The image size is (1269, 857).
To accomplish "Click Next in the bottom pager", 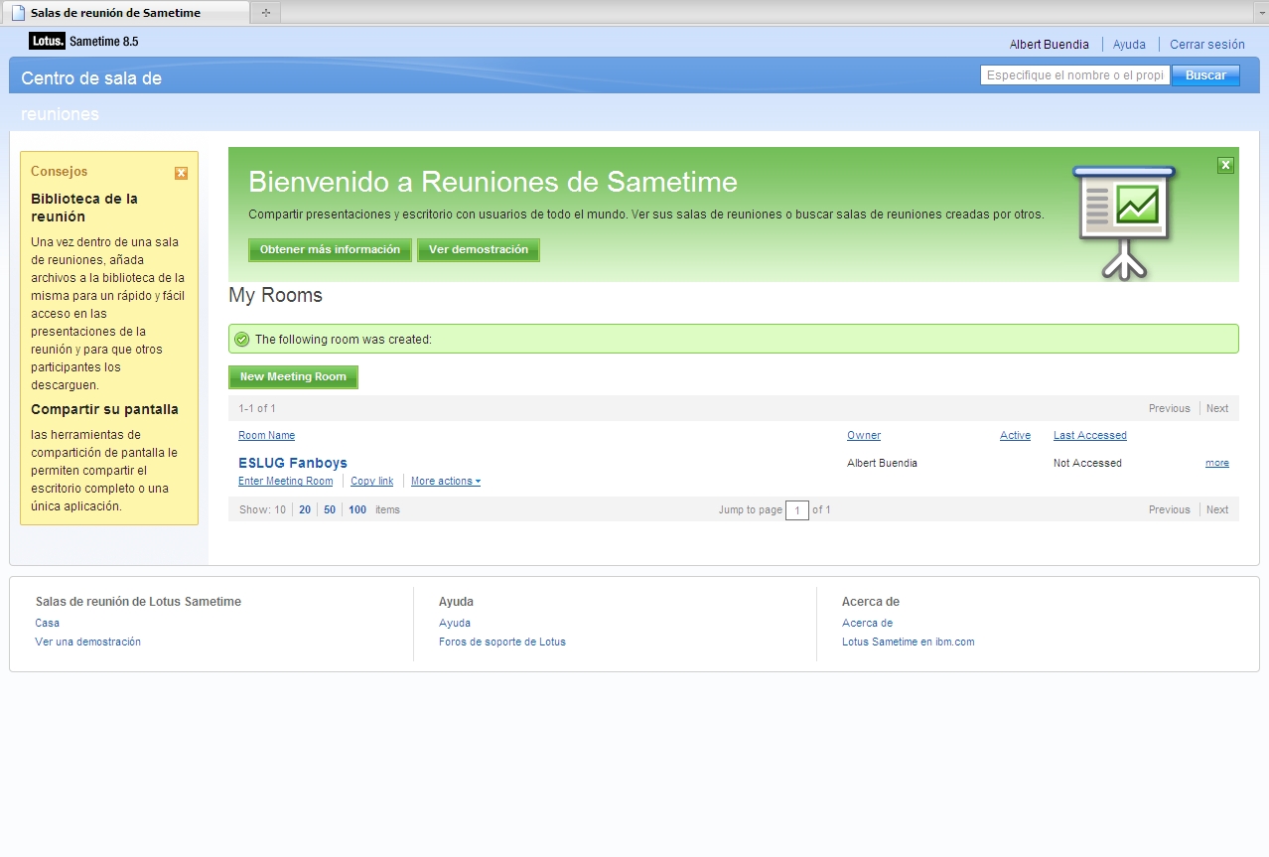I will coord(1217,510).
